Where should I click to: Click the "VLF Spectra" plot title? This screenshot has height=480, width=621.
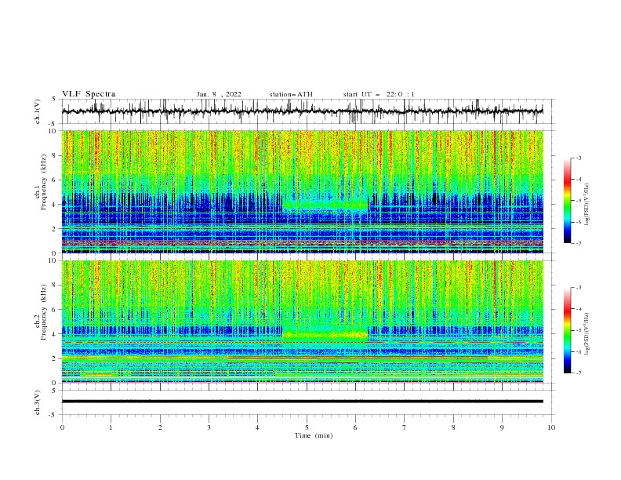pos(89,94)
